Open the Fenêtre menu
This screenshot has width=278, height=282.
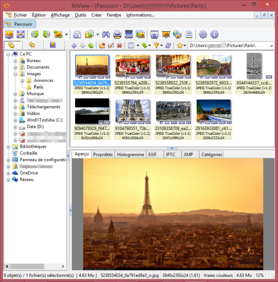[114, 15]
